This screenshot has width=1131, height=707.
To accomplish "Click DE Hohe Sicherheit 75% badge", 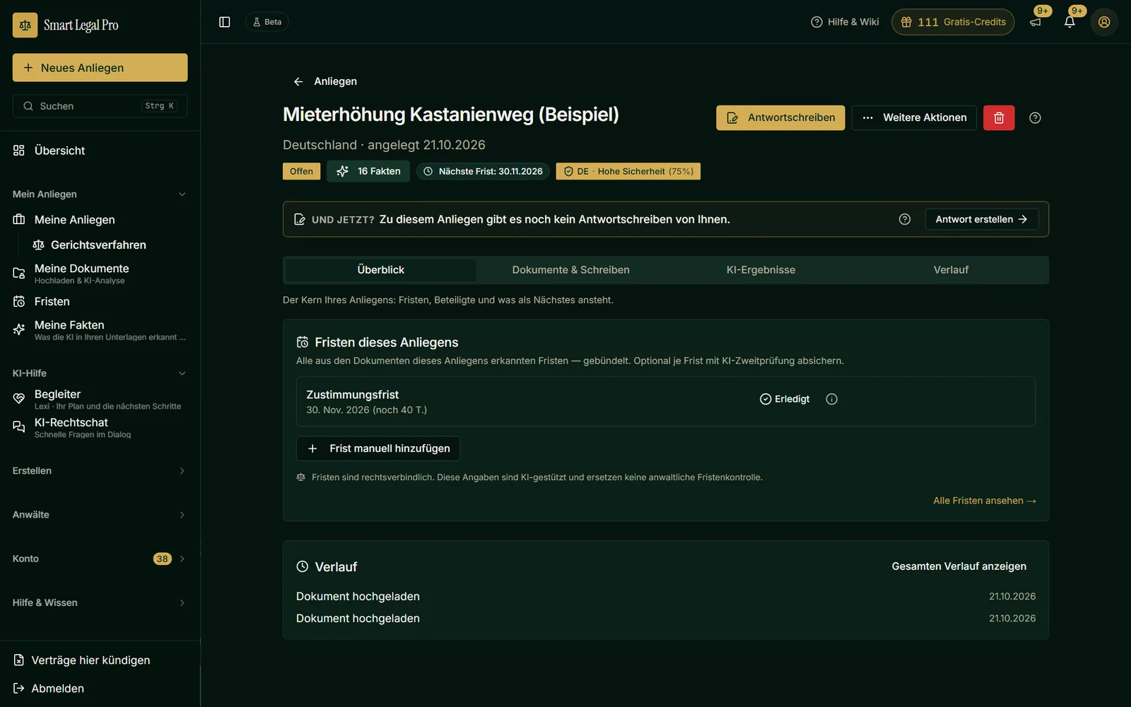I will click(x=628, y=172).
